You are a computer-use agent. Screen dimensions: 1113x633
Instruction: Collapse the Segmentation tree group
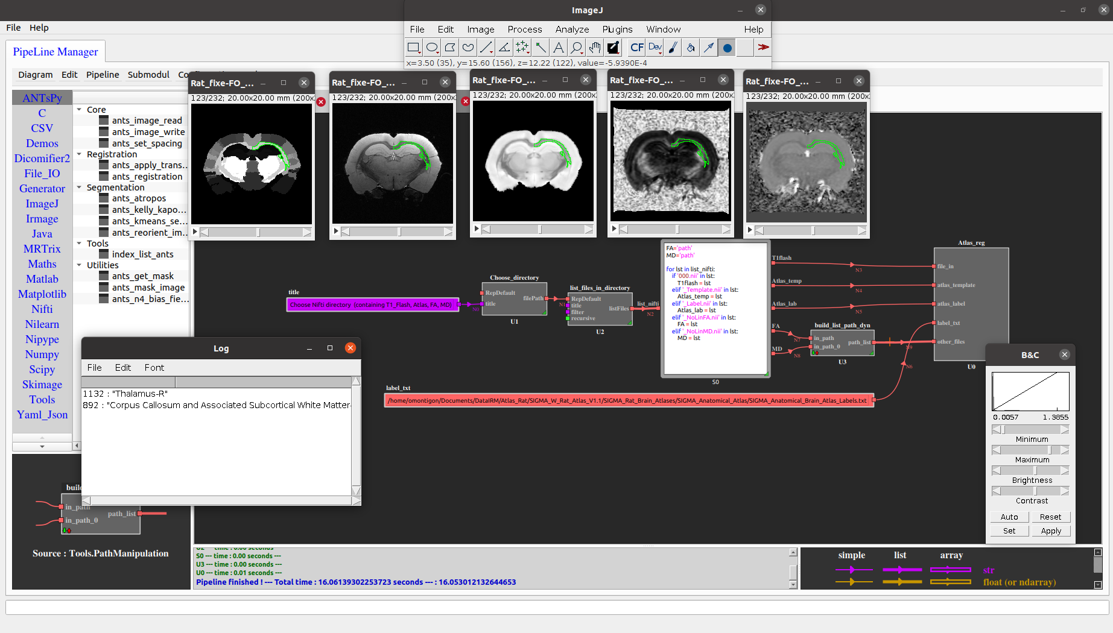click(x=79, y=187)
